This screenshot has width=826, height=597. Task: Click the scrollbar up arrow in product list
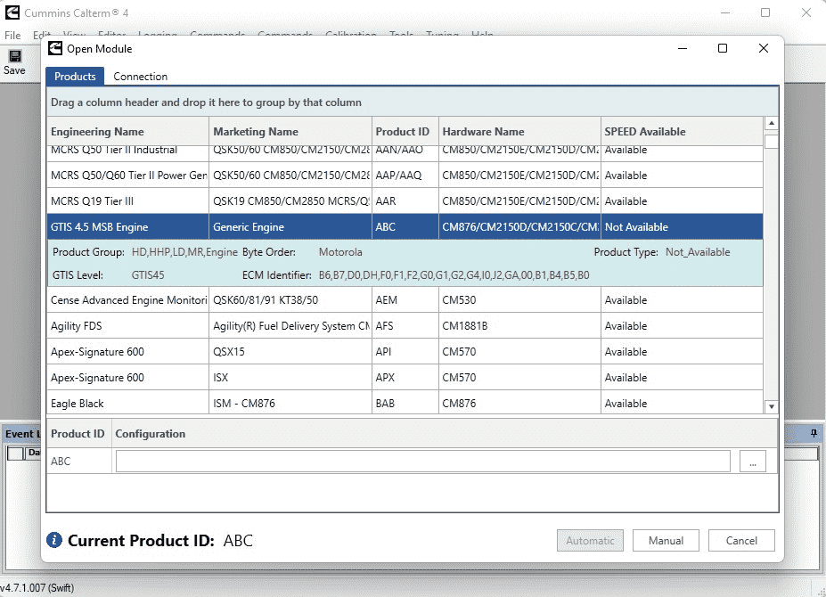pos(772,123)
